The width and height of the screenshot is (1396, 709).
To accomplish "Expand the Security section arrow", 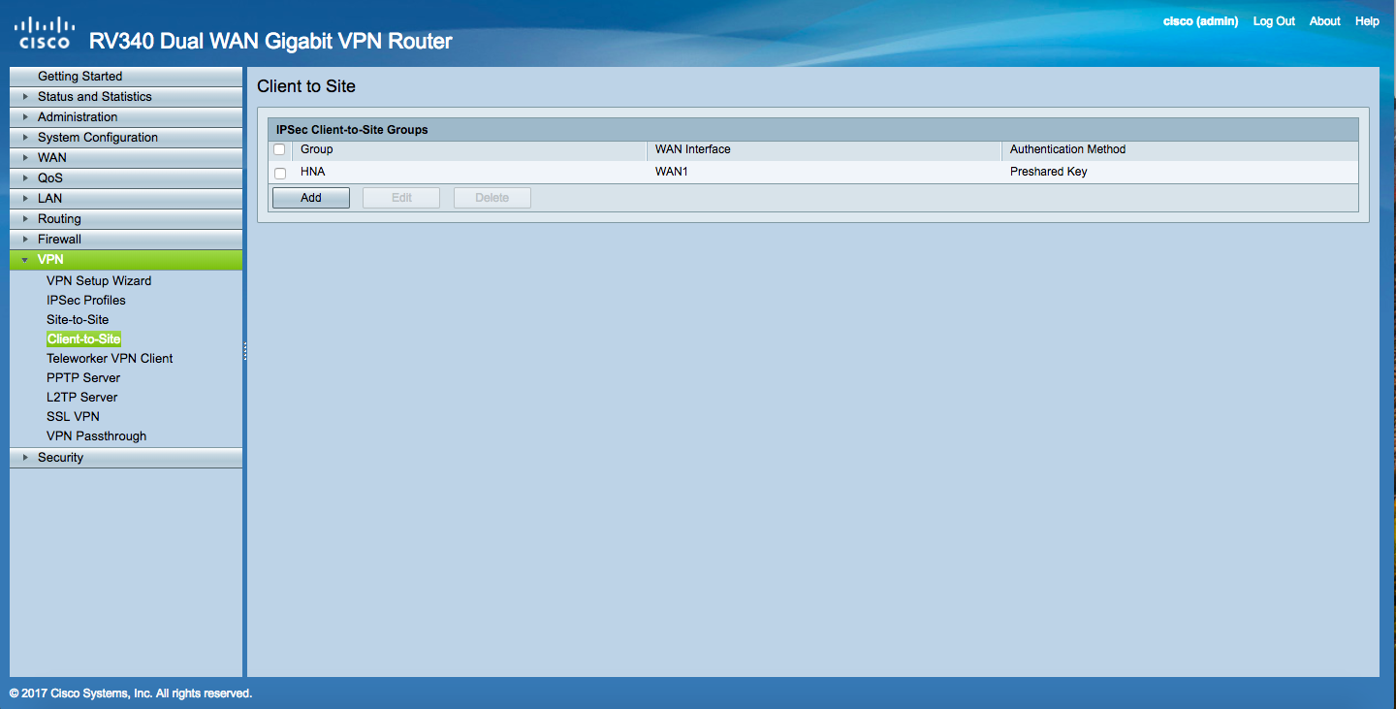I will pyautogui.click(x=25, y=458).
